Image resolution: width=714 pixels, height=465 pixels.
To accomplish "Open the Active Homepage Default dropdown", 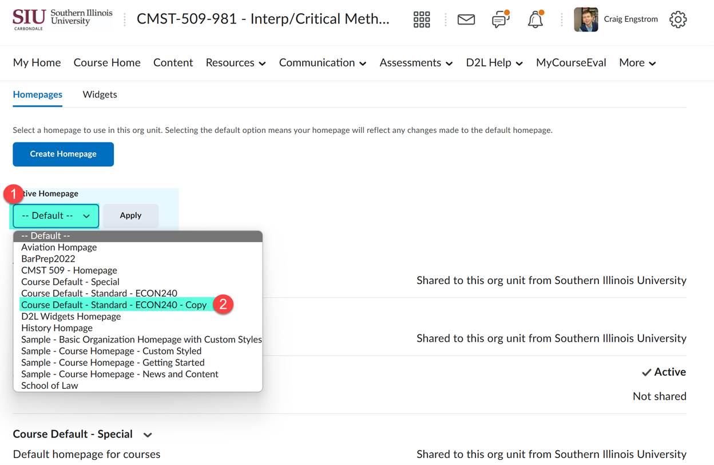I will click(x=55, y=215).
